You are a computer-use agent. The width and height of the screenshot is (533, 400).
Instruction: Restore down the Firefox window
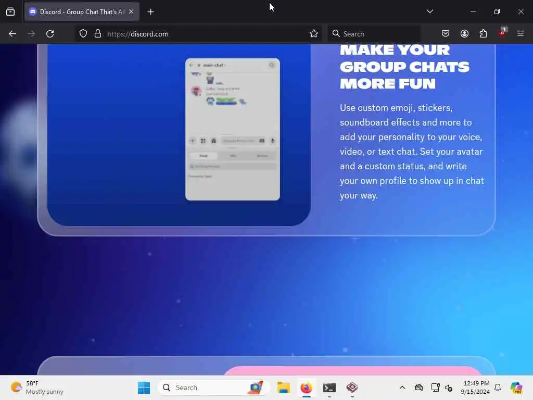(x=497, y=11)
